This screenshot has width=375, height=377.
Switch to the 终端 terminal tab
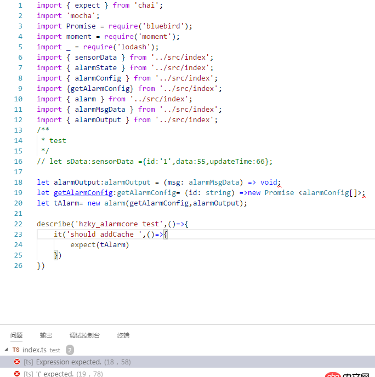(x=123, y=335)
